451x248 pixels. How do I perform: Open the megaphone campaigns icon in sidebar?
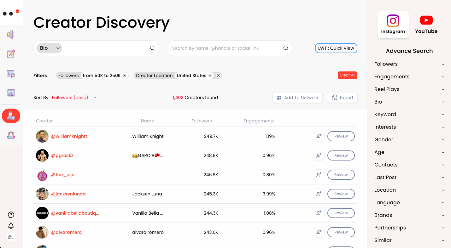point(11,35)
